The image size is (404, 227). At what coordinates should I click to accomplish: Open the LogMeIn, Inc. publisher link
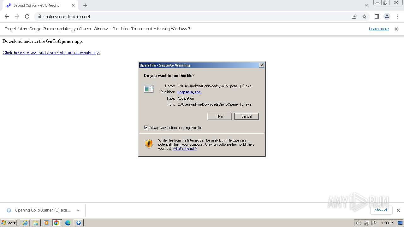(x=189, y=92)
